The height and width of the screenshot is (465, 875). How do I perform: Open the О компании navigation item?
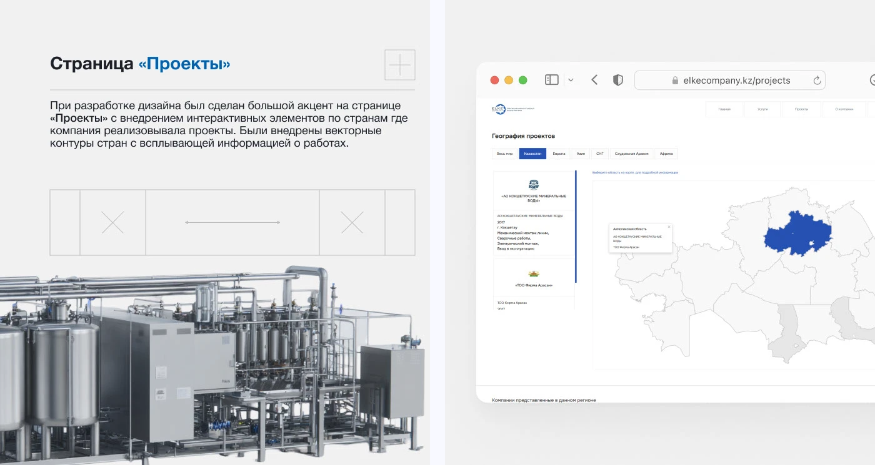pos(844,109)
